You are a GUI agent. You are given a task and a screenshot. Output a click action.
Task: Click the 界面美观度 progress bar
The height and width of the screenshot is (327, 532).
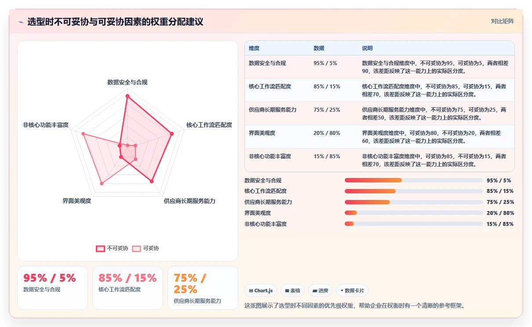pos(414,213)
